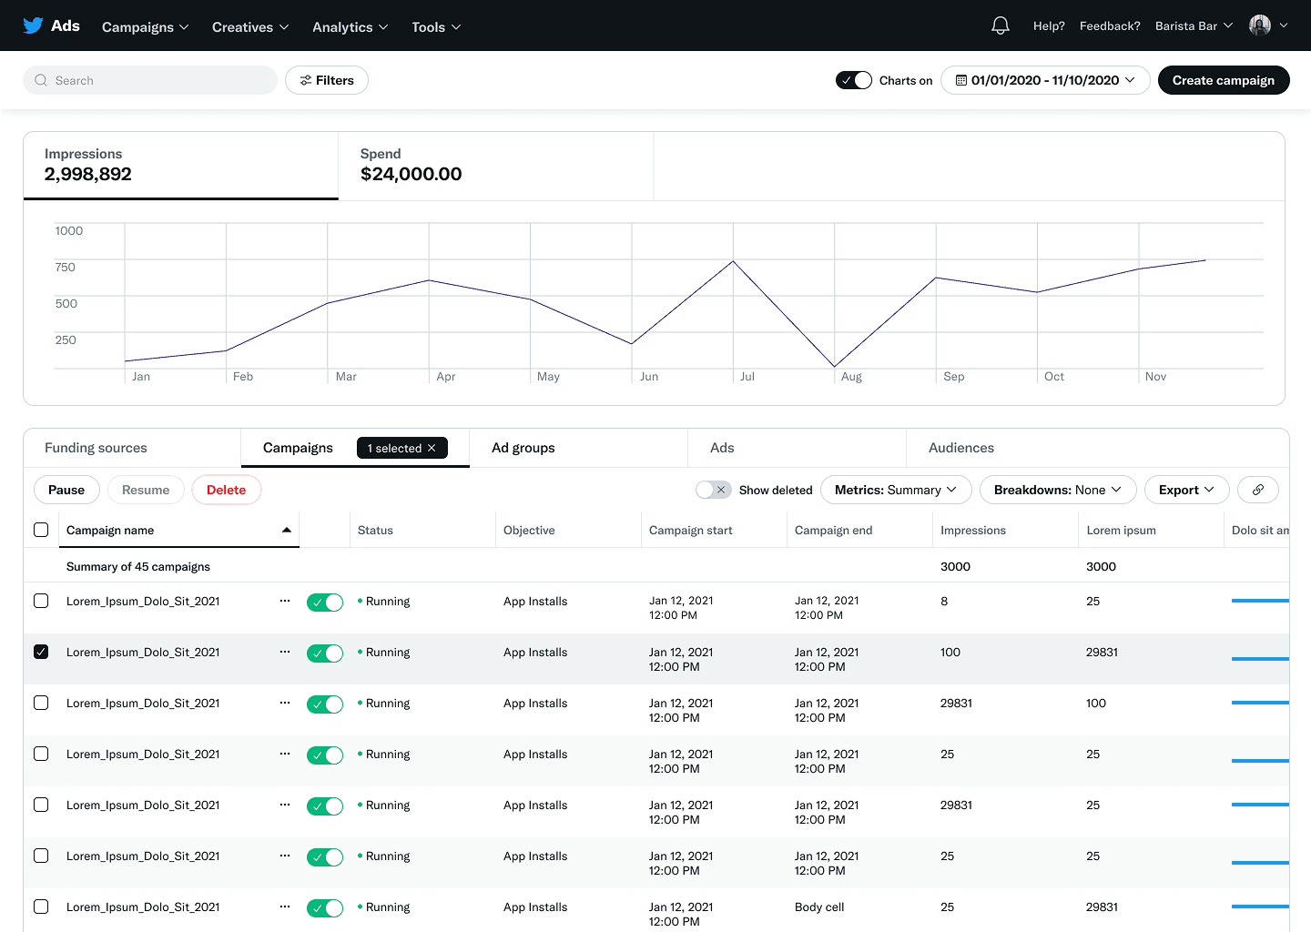Image resolution: width=1311 pixels, height=932 pixels.
Task: Open the Metrics: Summary dropdown
Action: pos(895,490)
